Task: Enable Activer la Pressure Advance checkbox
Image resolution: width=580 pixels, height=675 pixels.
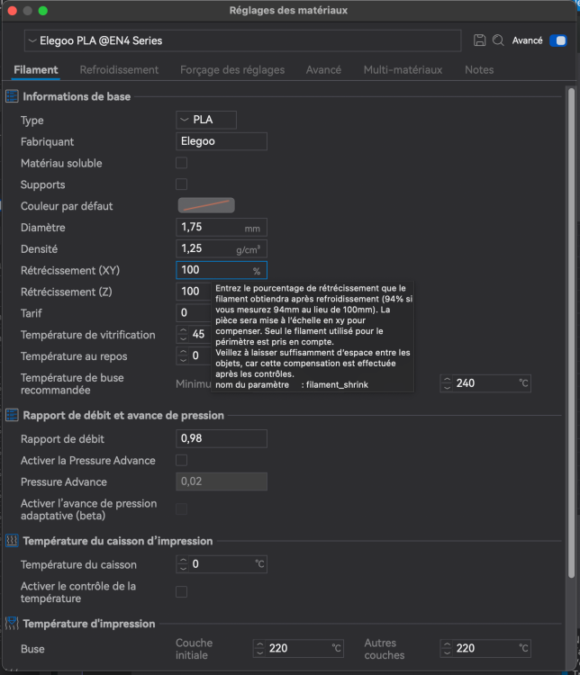Action: click(x=181, y=460)
